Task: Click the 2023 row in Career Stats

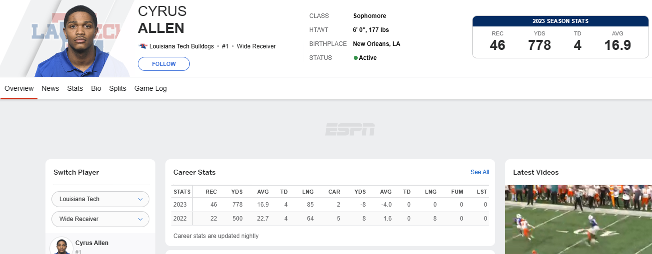Action: 330,205
